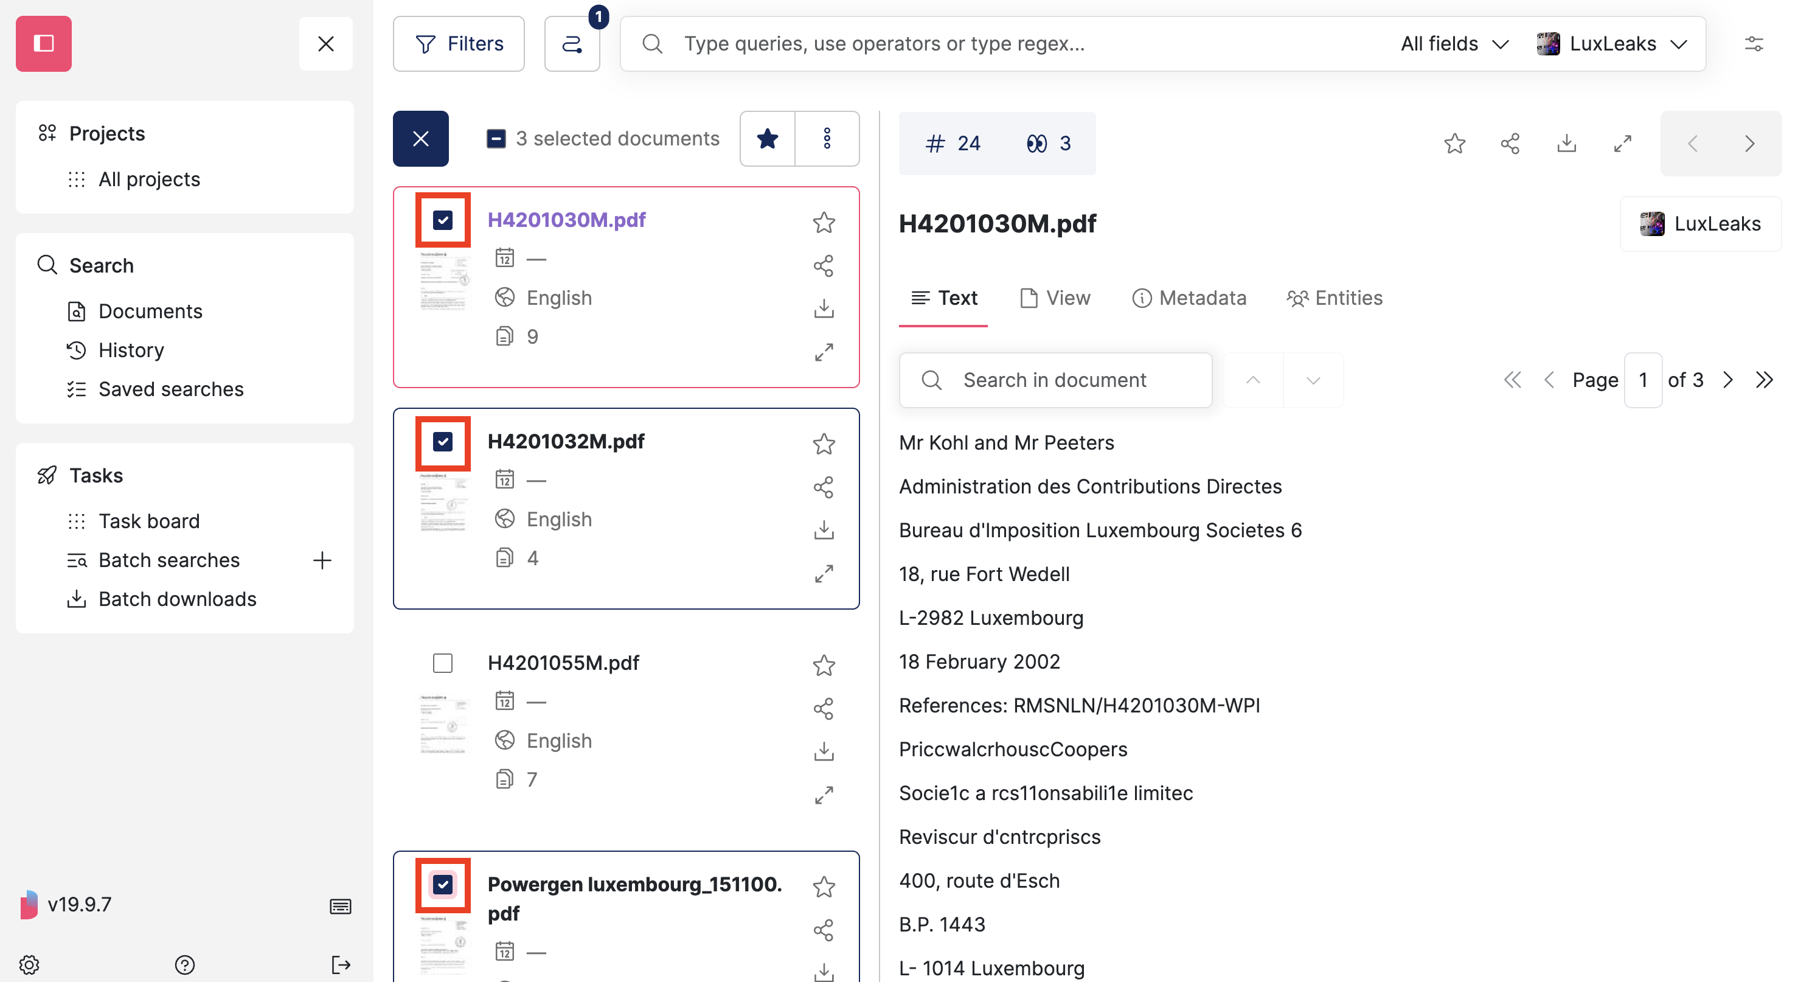Image resolution: width=1798 pixels, height=982 pixels.
Task: Star the H4201030M.pdf list entry
Action: (x=824, y=222)
